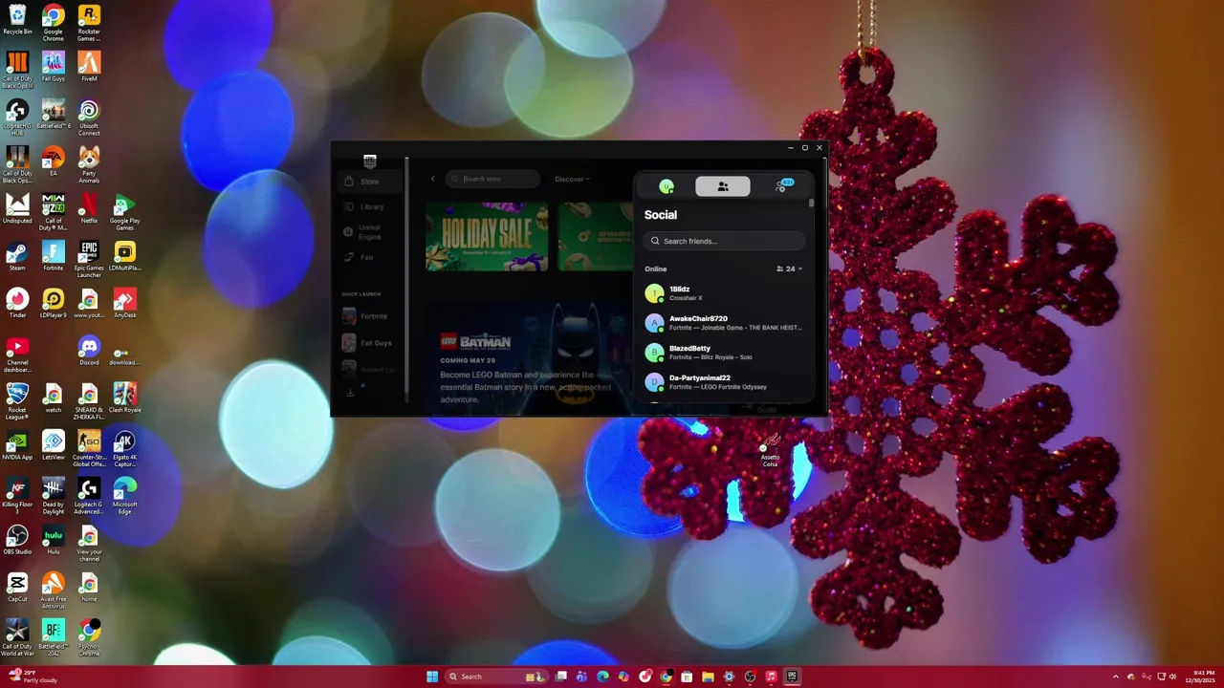Viewport: 1224px width, 688px height.
Task: Open Ubisoft Connect desktop icon
Action: click(x=89, y=118)
